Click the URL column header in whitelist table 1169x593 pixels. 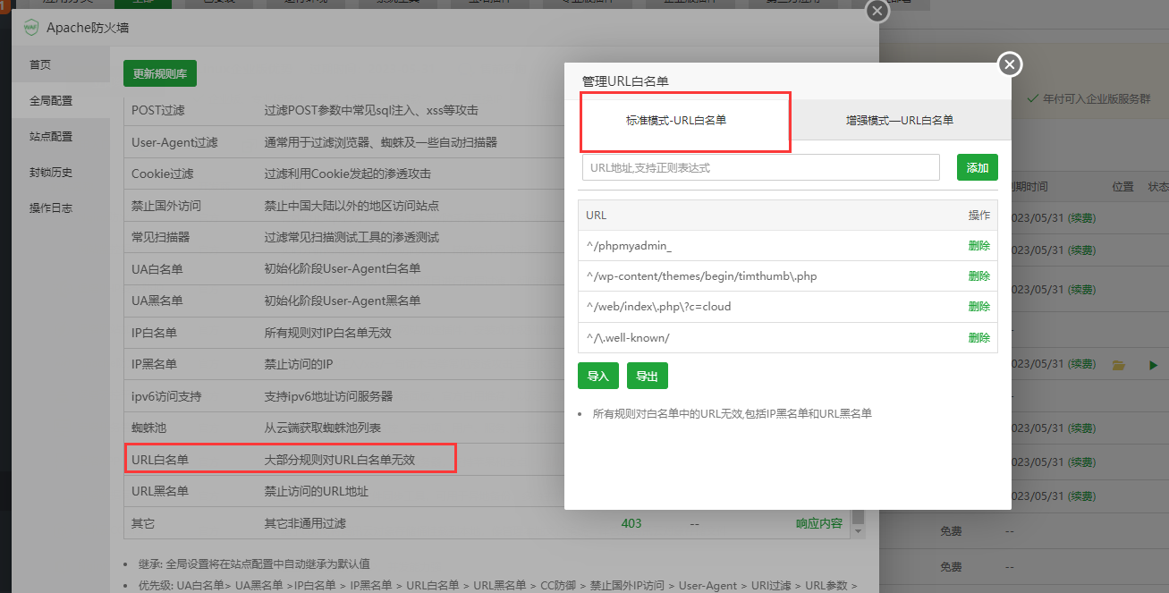[596, 216]
